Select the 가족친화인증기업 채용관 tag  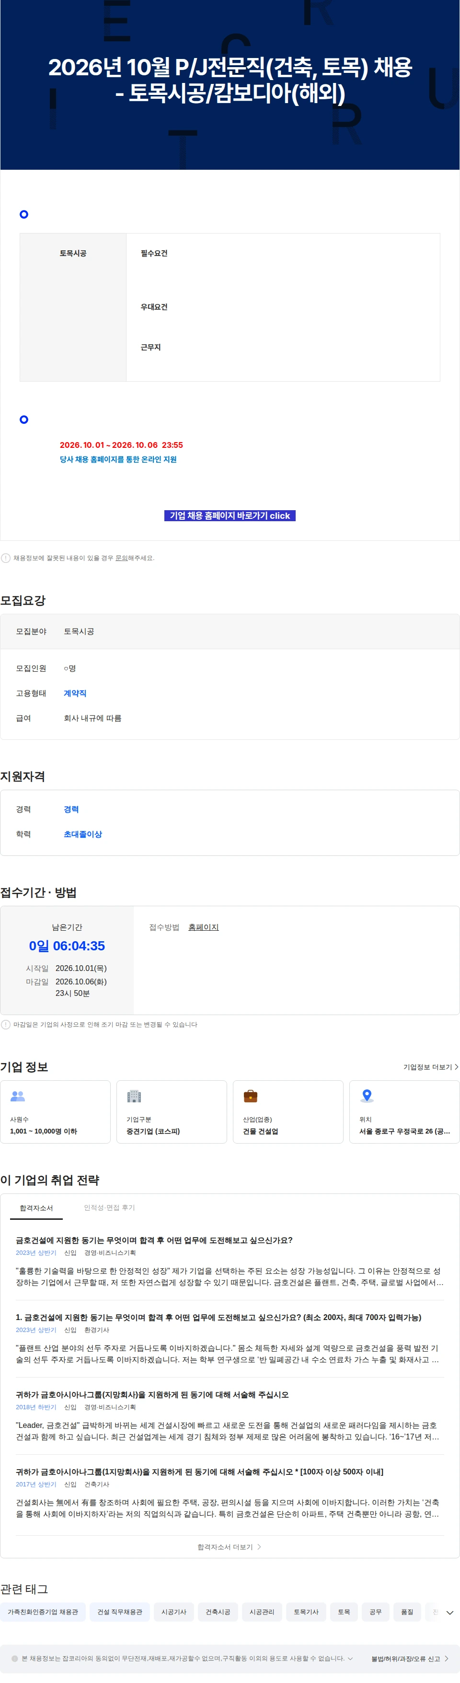click(x=43, y=1612)
